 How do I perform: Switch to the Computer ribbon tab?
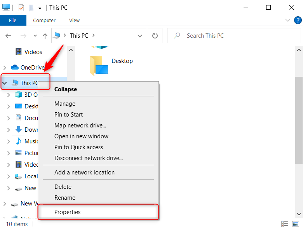[x=44, y=20]
